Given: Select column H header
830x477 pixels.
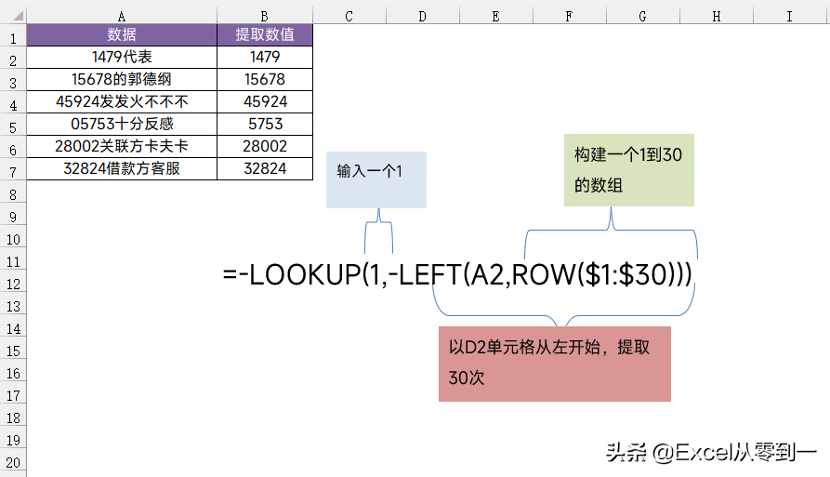Looking at the screenshot, I should tap(717, 16).
